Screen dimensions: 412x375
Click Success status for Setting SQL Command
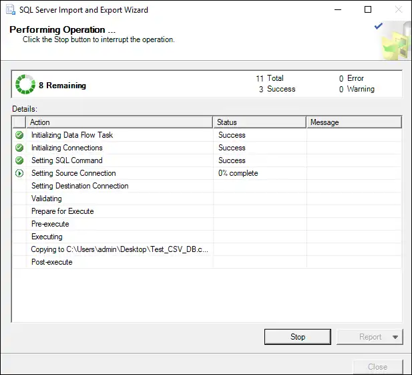tap(232, 160)
